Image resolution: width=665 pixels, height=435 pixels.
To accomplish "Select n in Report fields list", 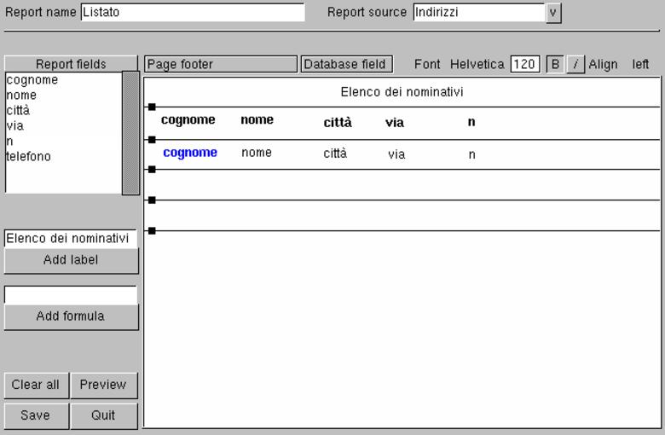I will point(9,141).
